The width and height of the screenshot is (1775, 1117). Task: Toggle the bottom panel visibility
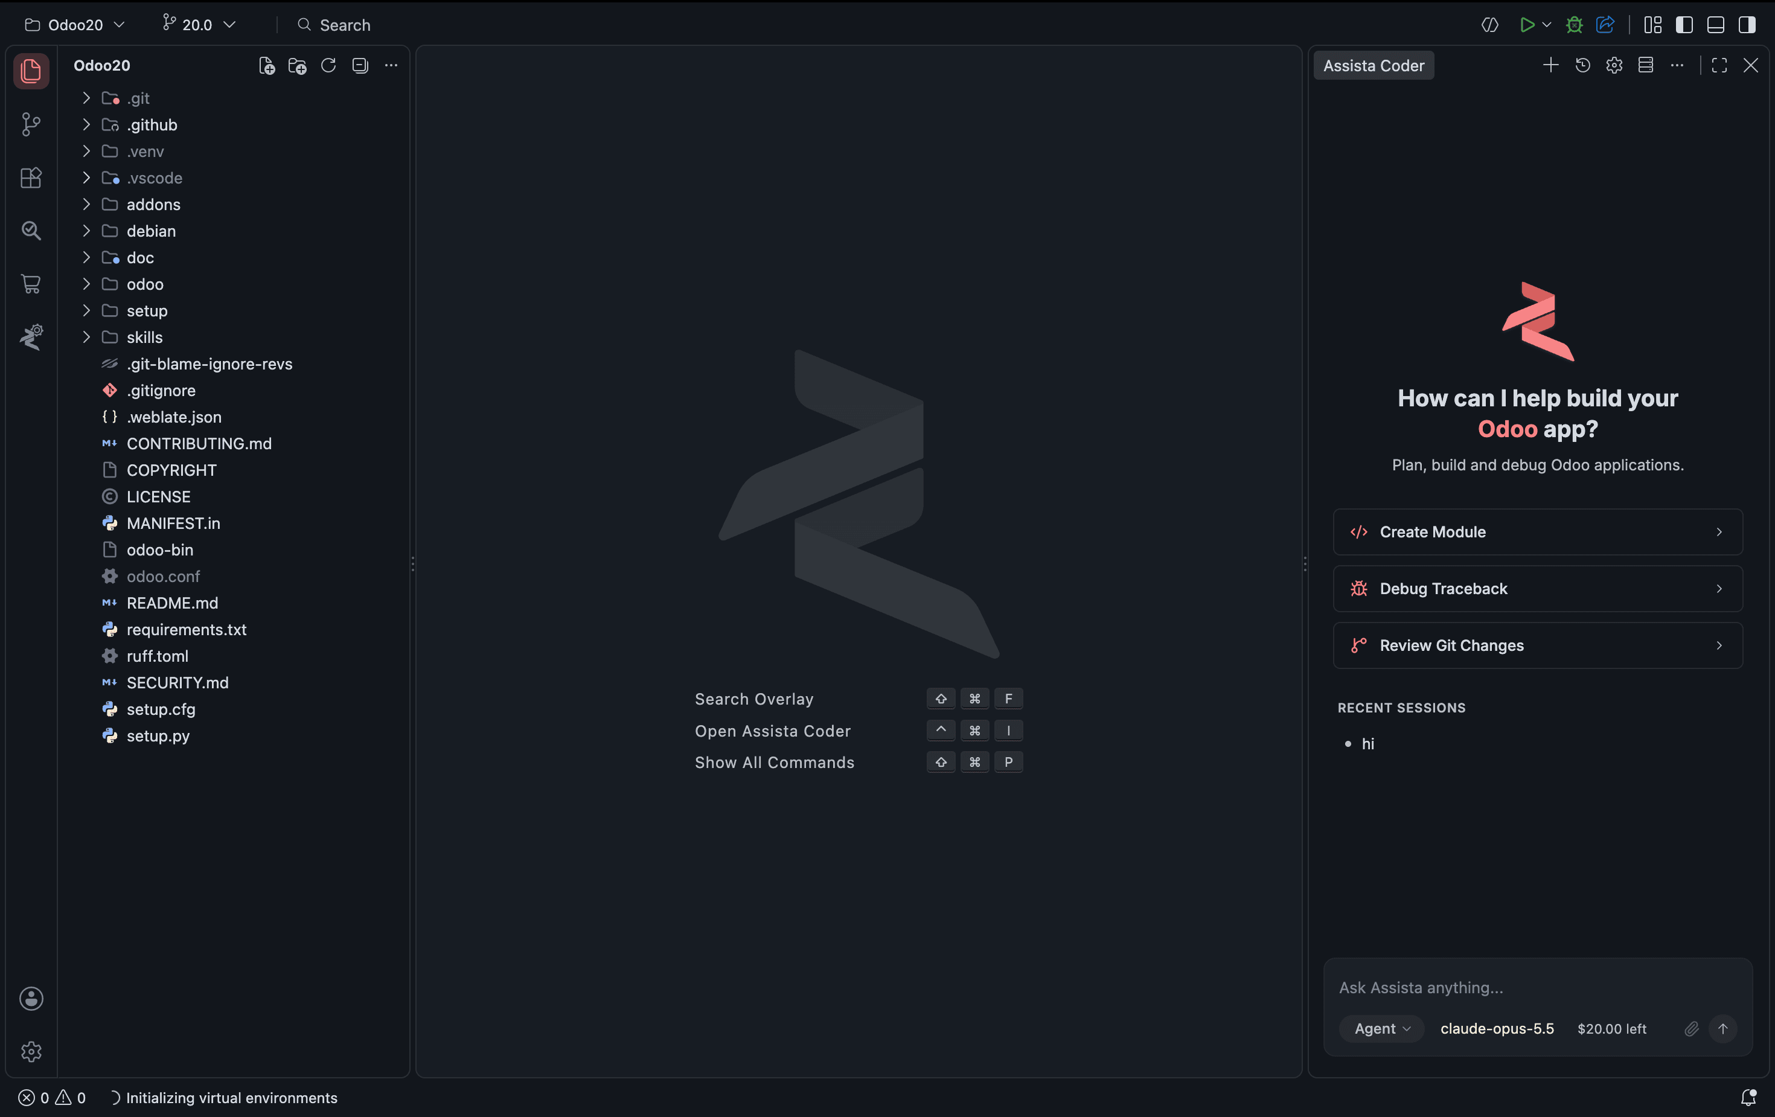1715,25
